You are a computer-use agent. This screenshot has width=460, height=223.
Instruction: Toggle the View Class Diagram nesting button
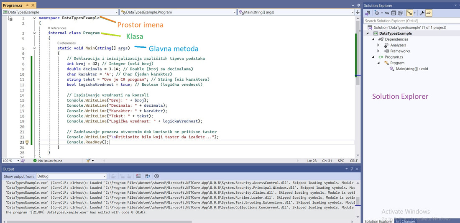[409, 13]
